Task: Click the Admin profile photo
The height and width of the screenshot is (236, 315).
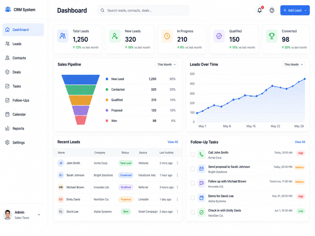Action: tap(8, 215)
